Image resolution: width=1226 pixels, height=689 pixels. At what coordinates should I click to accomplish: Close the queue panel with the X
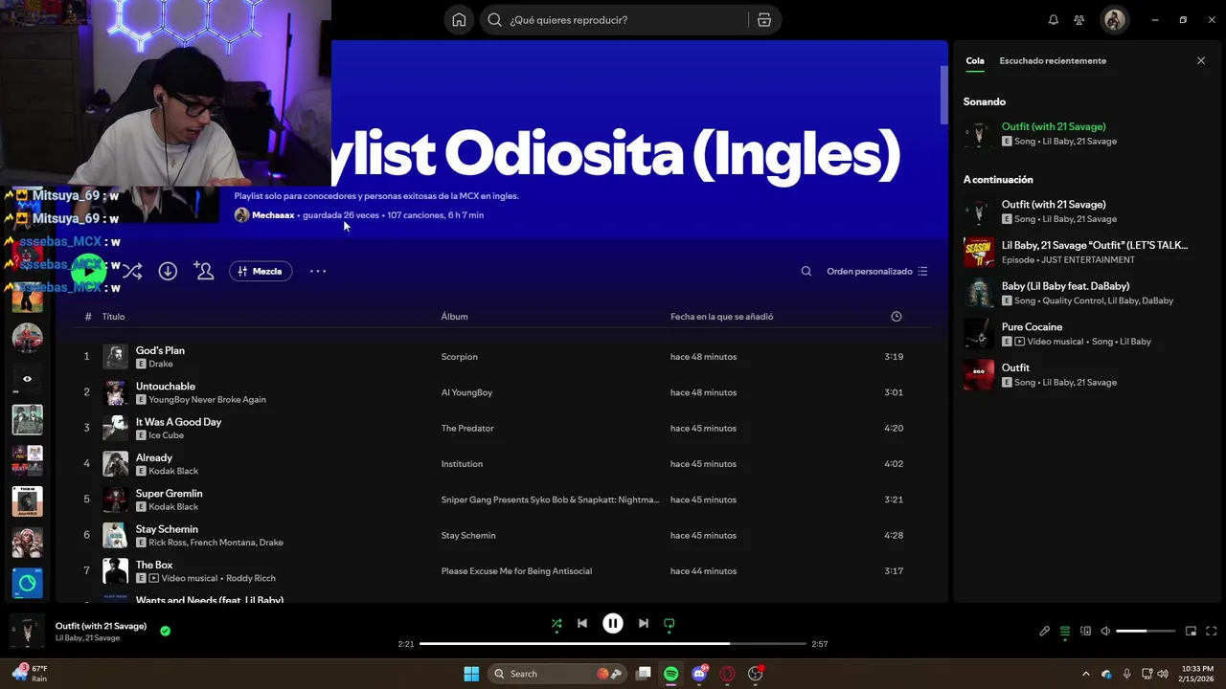[1201, 61]
